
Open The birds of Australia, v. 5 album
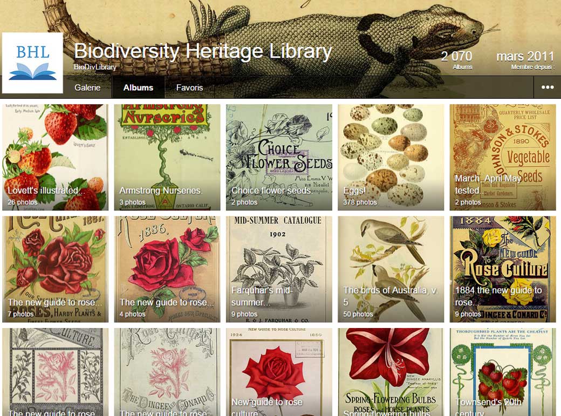point(391,269)
